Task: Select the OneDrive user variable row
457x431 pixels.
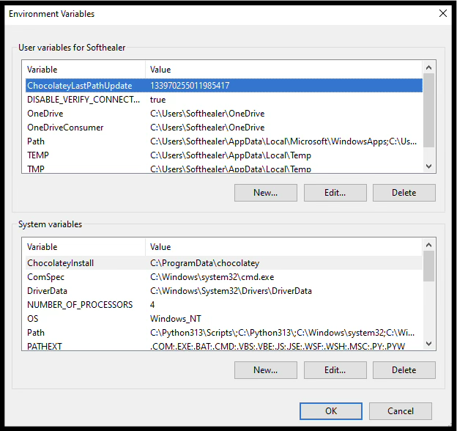Action: (45, 114)
